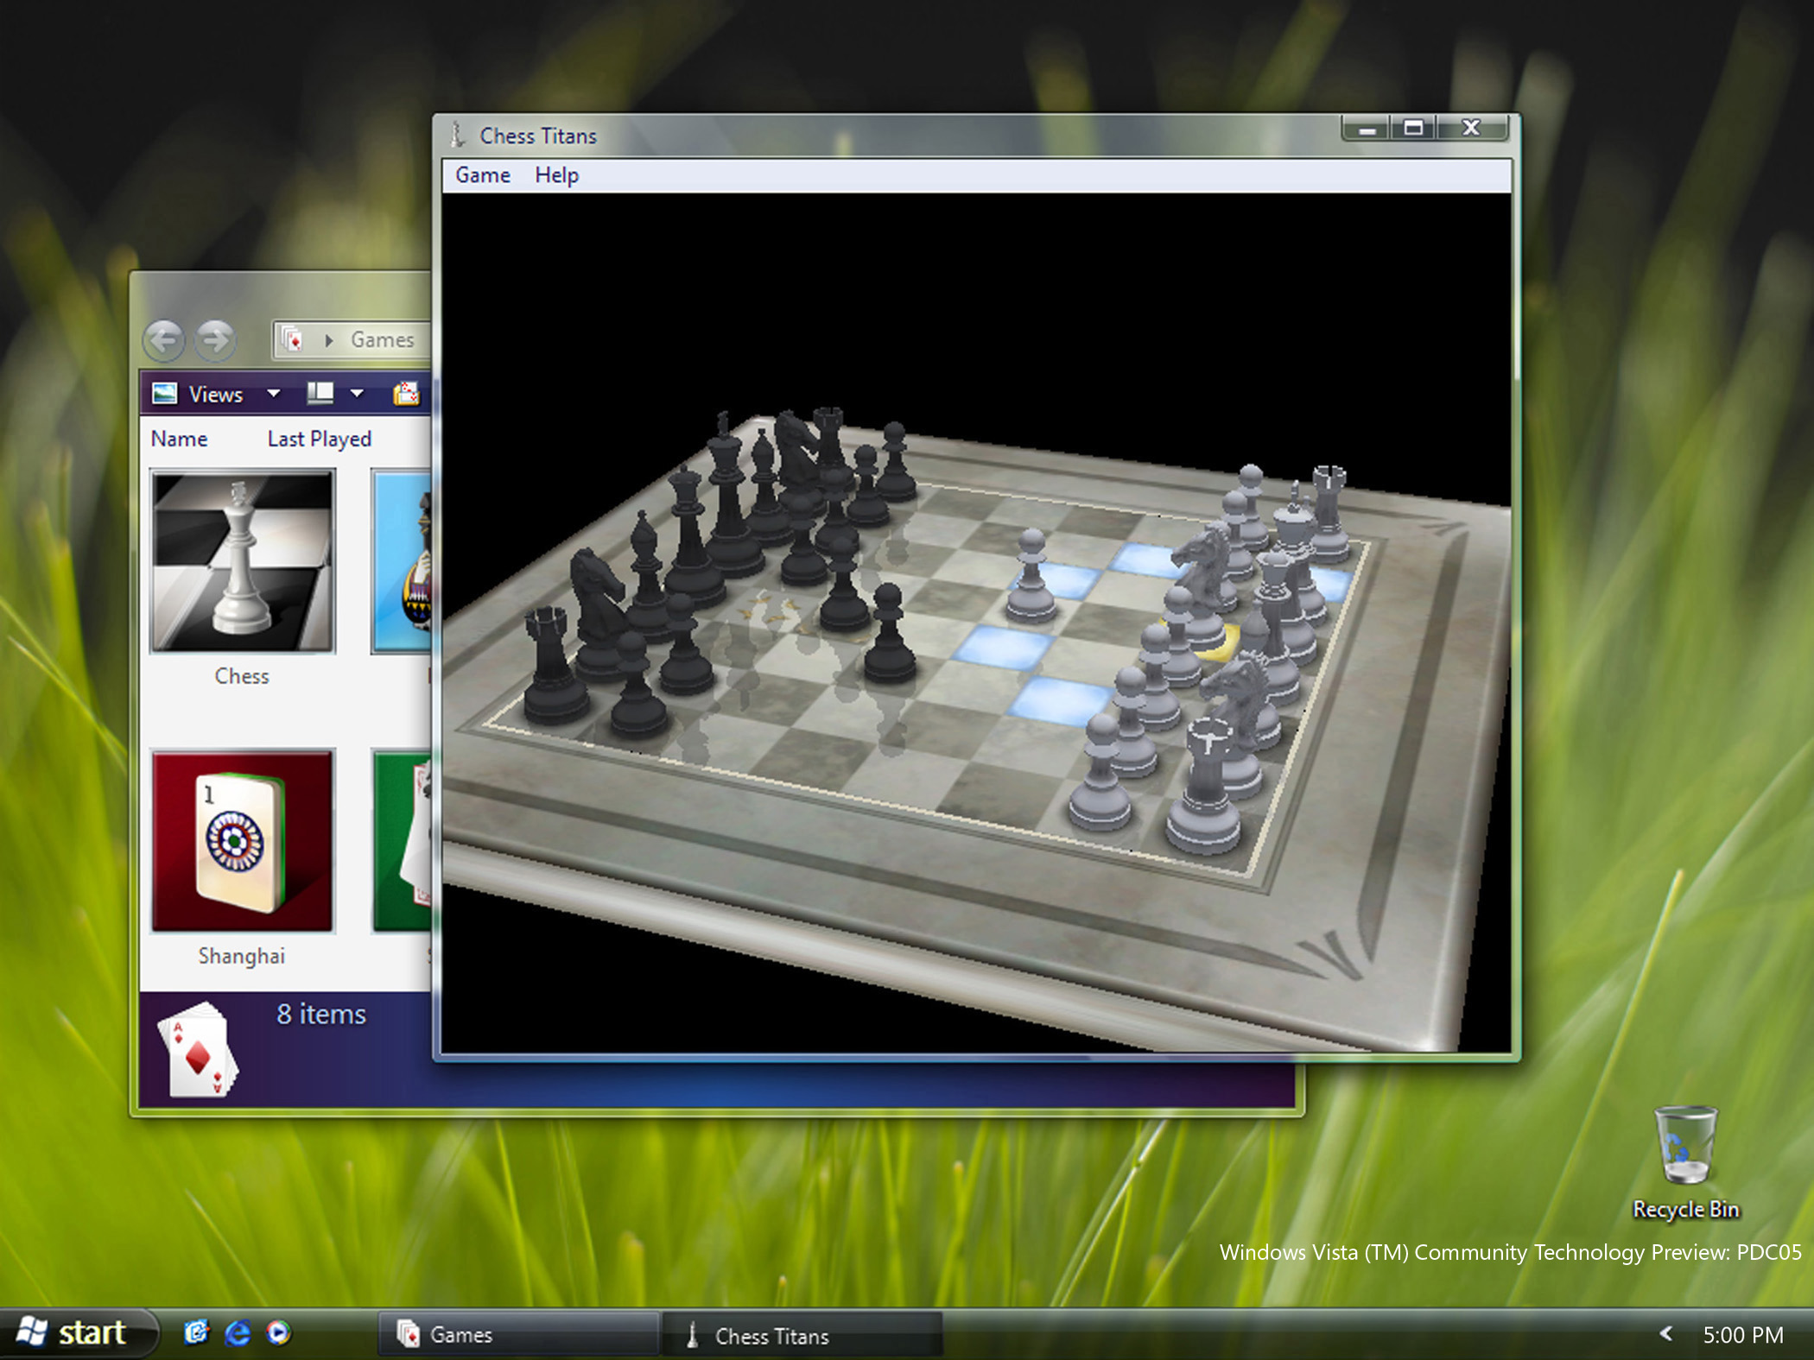The height and width of the screenshot is (1360, 1814).
Task: Open the Game menu in Chess Titans
Action: pyautogui.click(x=481, y=174)
